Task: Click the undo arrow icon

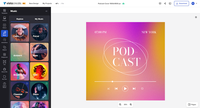Action: (57, 3)
